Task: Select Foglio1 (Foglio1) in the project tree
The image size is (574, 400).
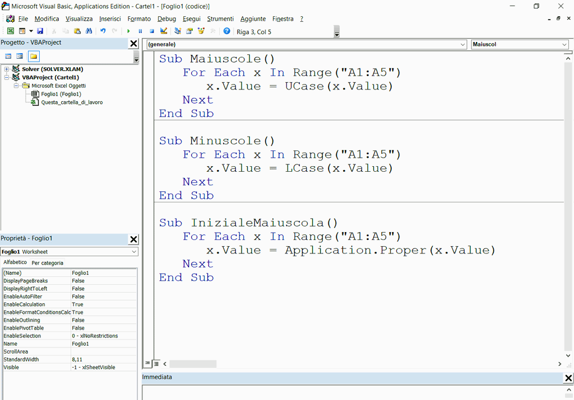Action: (x=61, y=94)
